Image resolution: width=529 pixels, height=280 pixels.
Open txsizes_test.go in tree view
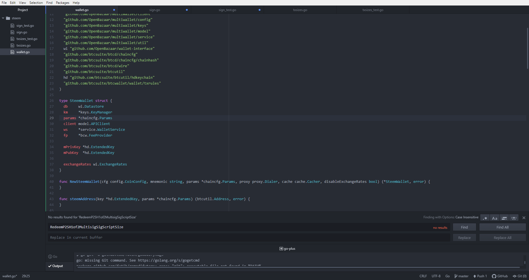pyautogui.click(x=27, y=39)
